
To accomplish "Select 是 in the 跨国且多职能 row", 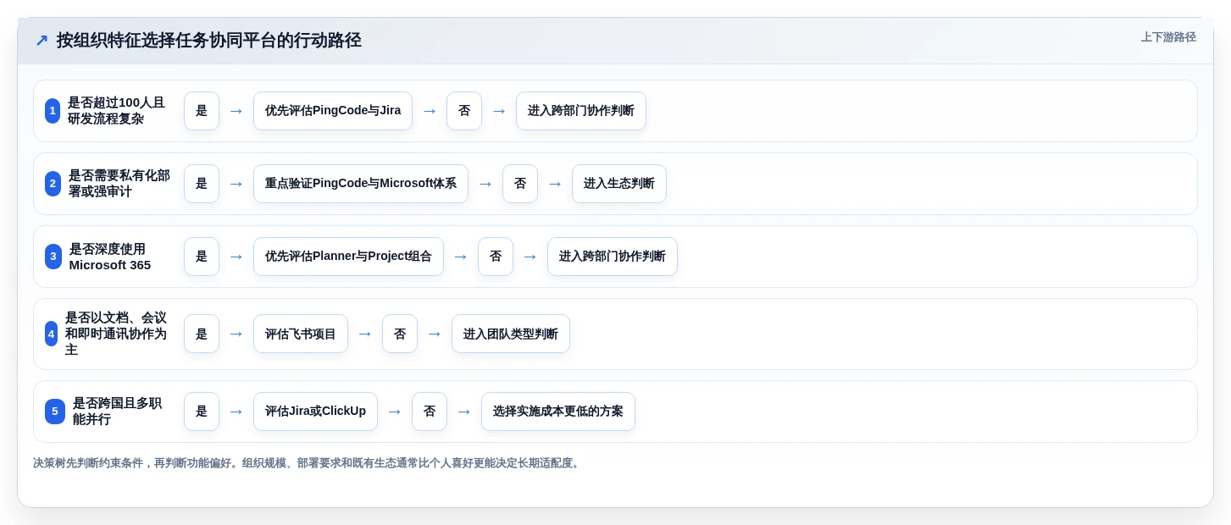I will 202,412.
